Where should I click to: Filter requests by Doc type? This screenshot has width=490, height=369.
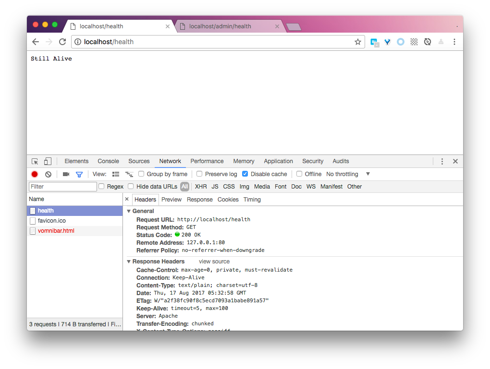296,187
